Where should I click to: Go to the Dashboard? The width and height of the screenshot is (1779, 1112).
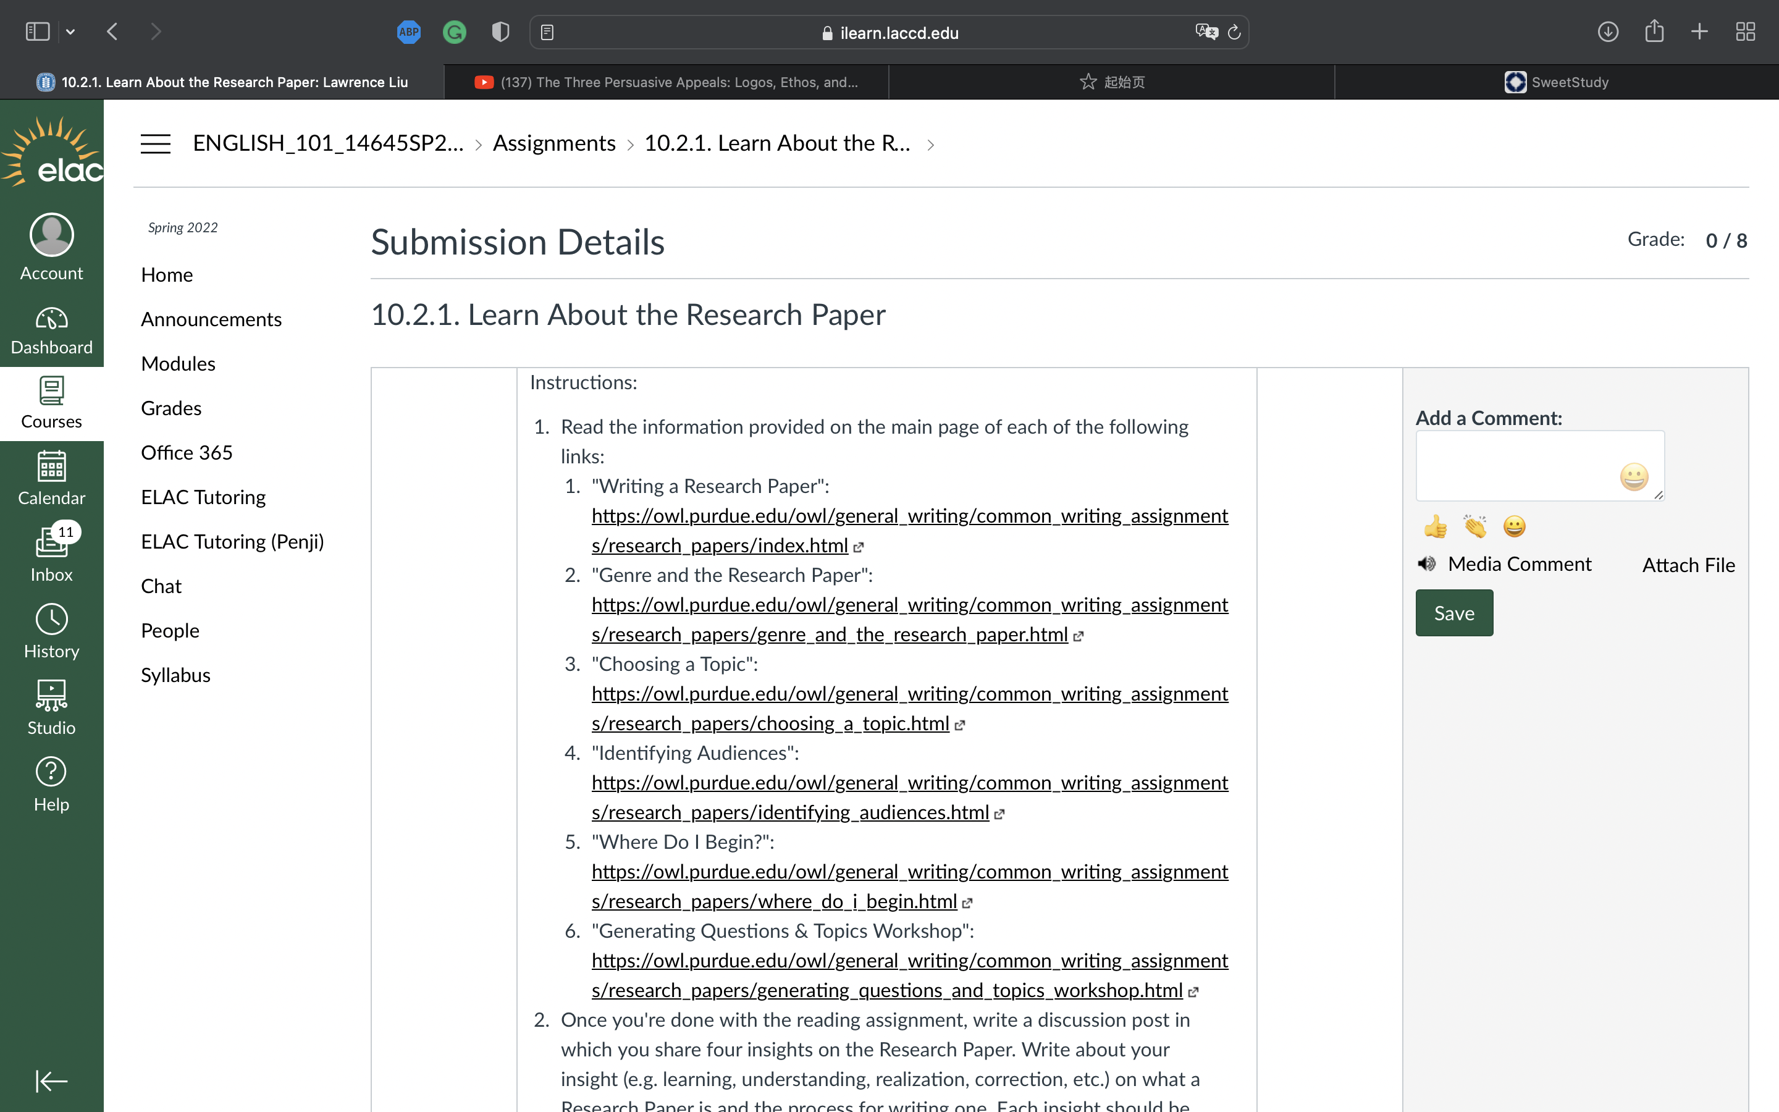click(x=51, y=331)
